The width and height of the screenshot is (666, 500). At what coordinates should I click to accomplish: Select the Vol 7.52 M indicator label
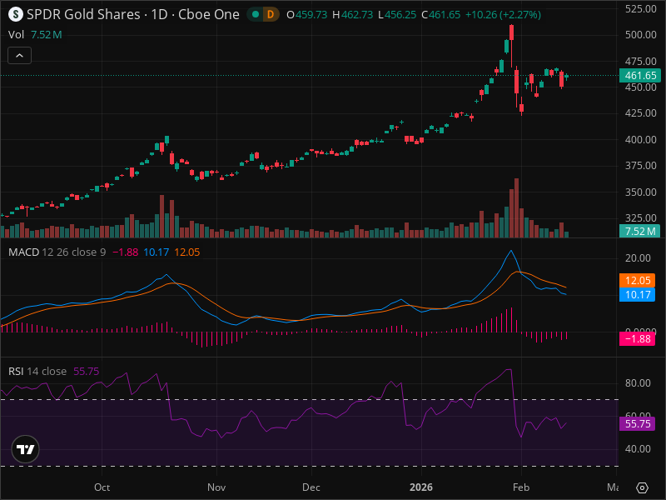coord(35,34)
